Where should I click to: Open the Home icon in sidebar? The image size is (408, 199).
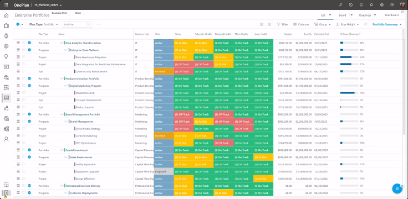[6, 15]
